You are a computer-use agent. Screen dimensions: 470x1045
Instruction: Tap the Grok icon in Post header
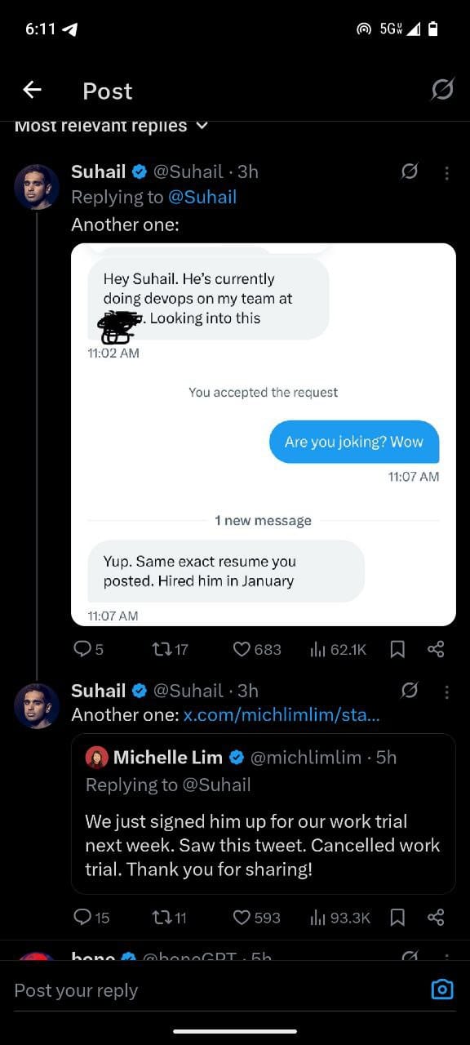click(442, 89)
